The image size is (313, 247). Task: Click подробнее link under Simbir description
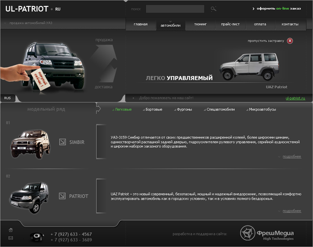[292, 157]
